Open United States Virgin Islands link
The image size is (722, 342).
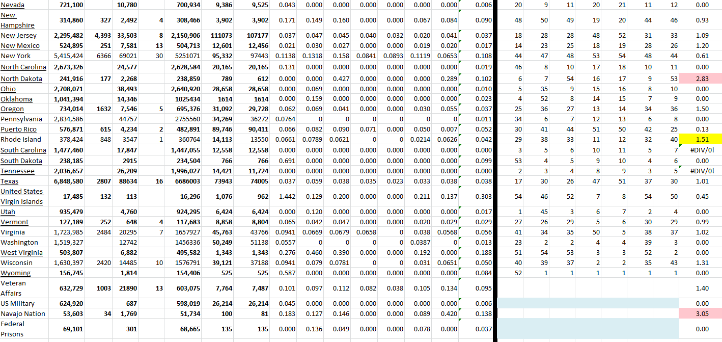click(21, 196)
